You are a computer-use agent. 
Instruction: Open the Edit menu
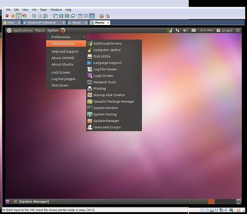pos(16,10)
